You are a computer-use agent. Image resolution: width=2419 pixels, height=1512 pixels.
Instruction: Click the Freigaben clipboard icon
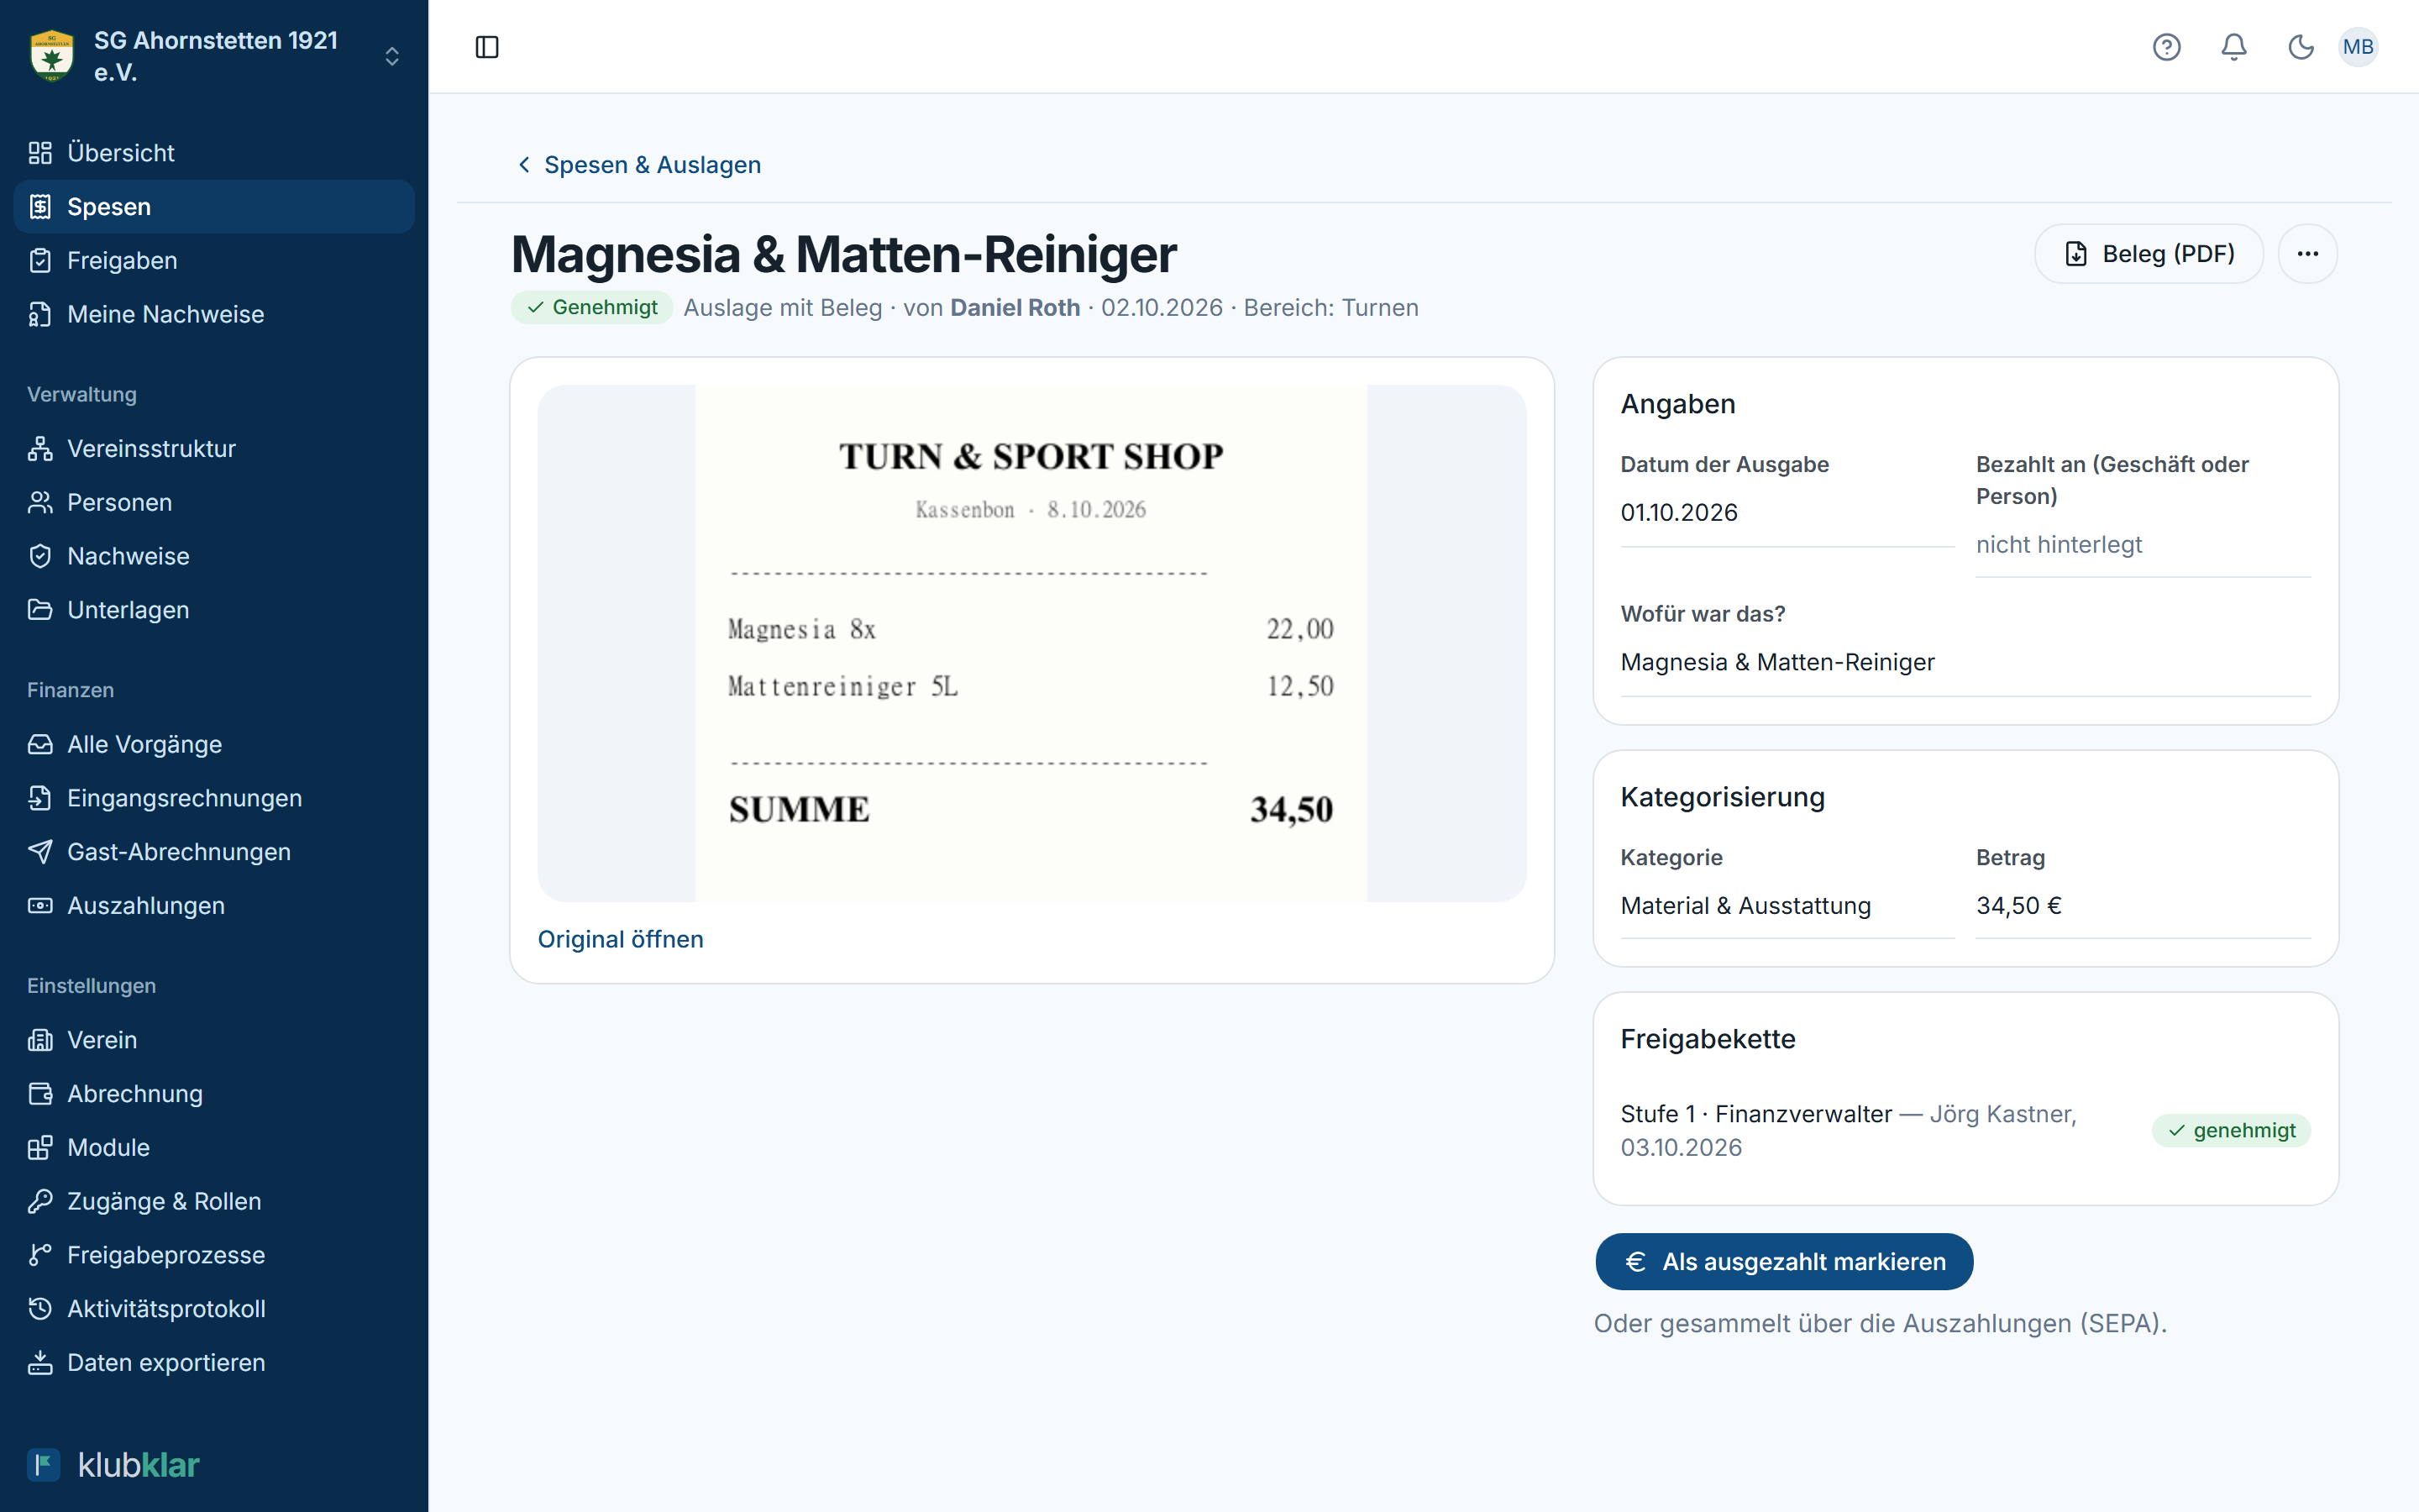click(40, 261)
